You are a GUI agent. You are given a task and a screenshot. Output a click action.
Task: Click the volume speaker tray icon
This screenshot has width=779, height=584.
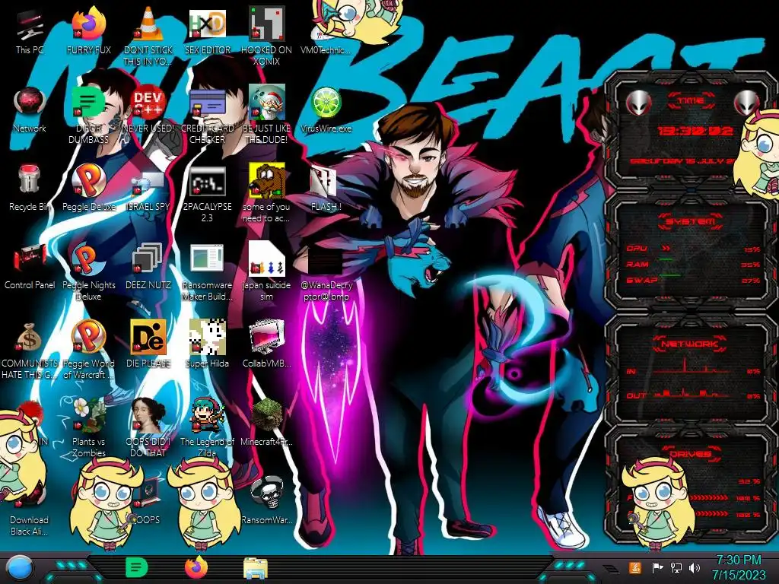point(695,567)
